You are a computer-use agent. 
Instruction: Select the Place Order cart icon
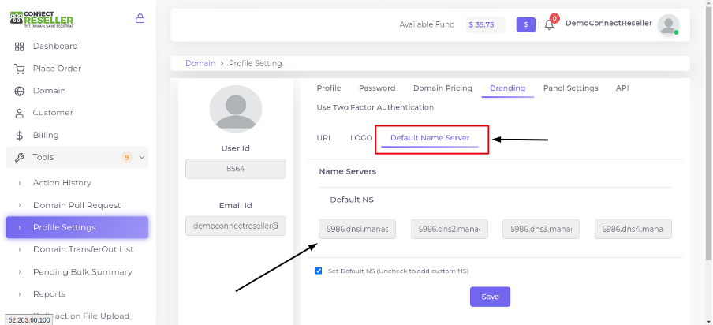tap(19, 69)
